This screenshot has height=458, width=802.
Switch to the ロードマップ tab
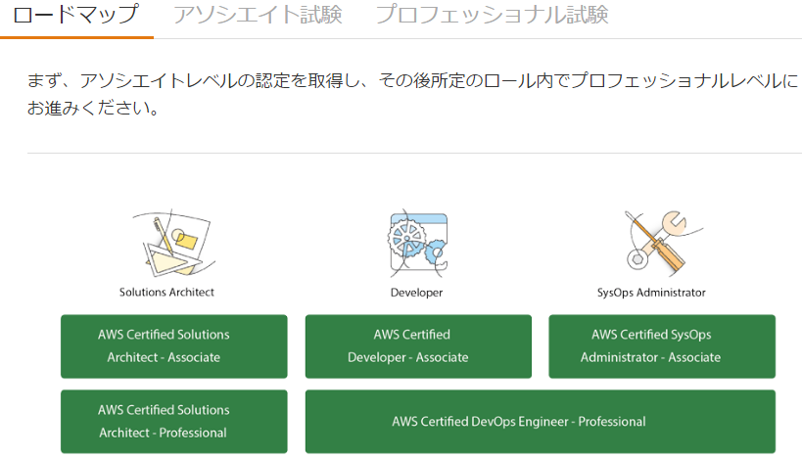pos(76,16)
